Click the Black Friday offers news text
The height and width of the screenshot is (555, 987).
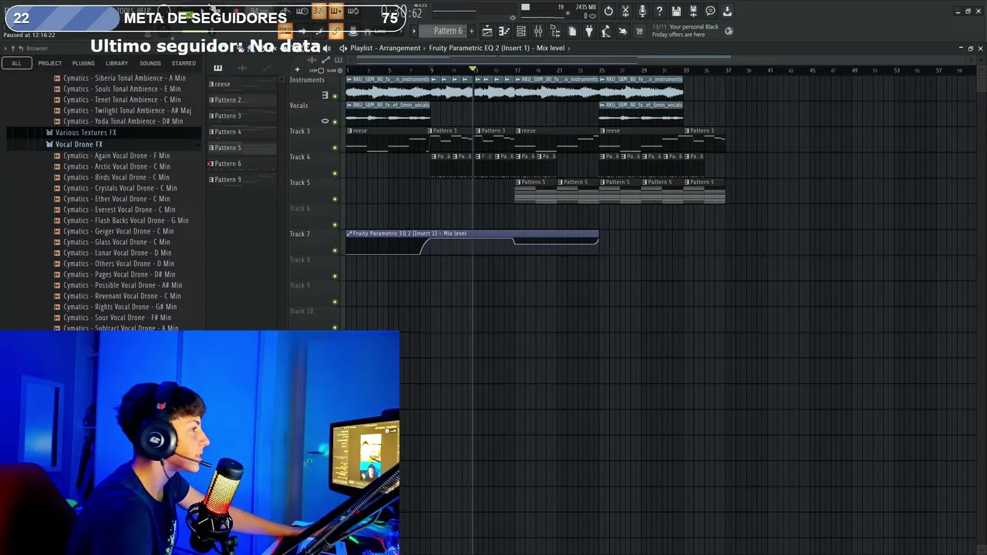tap(686, 31)
